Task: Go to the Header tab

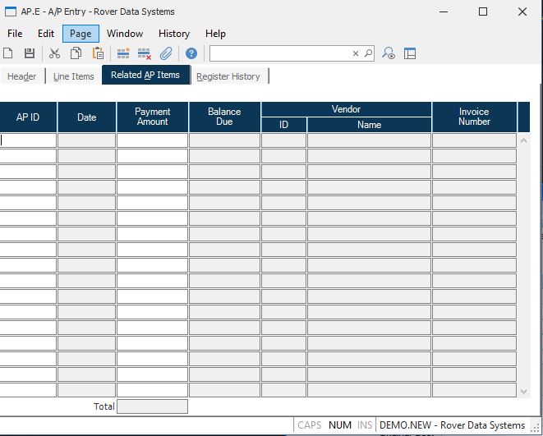Action: [22, 76]
